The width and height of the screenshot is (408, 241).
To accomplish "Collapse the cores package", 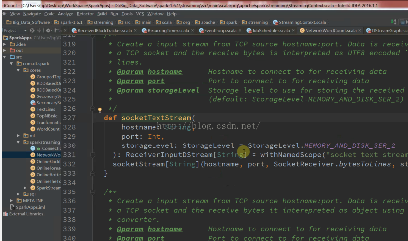I will (18, 70).
